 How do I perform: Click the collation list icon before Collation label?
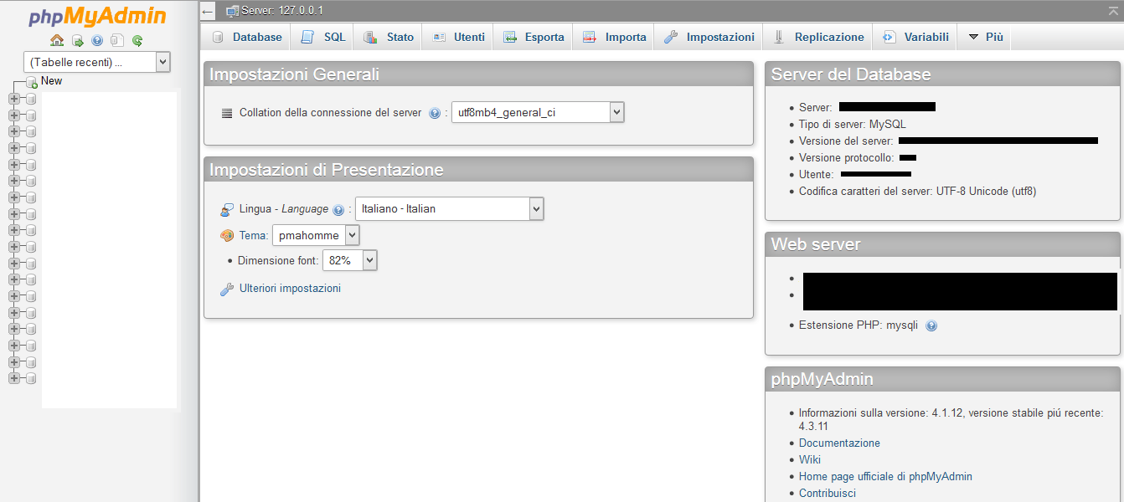click(x=227, y=113)
